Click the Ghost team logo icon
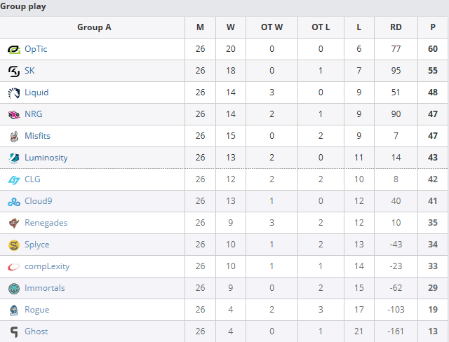The image size is (449, 342). pos(14,331)
